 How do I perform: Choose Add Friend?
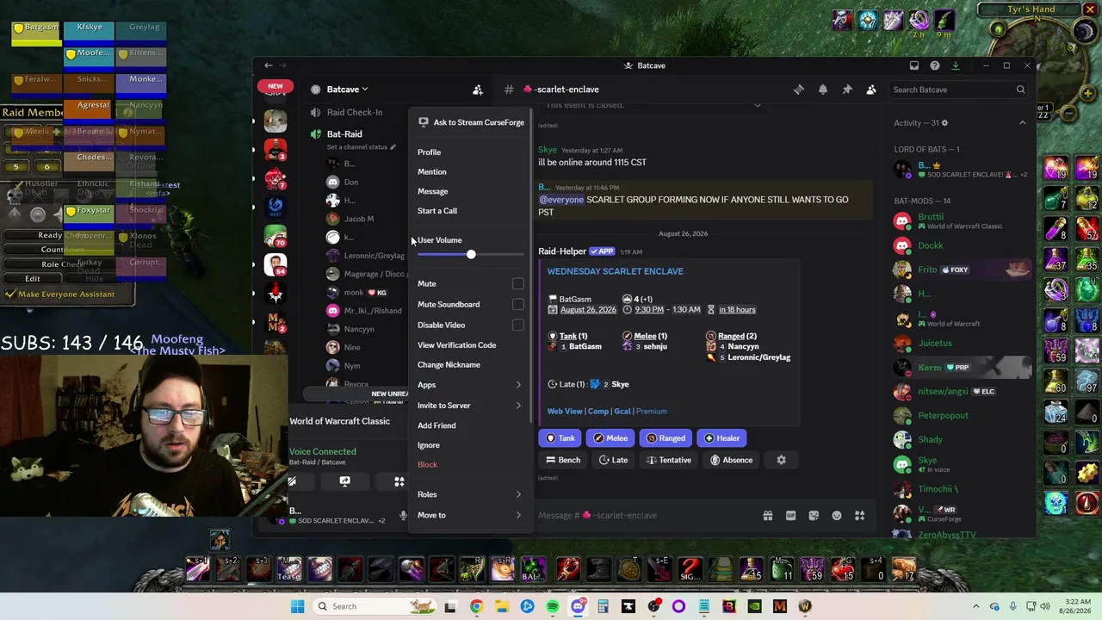471,425
